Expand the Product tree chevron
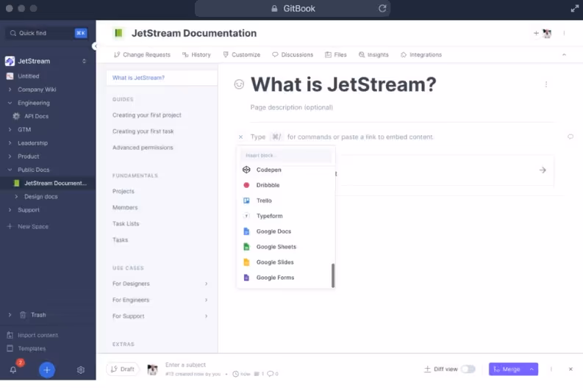The width and height of the screenshot is (583, 390). (10, 156)
